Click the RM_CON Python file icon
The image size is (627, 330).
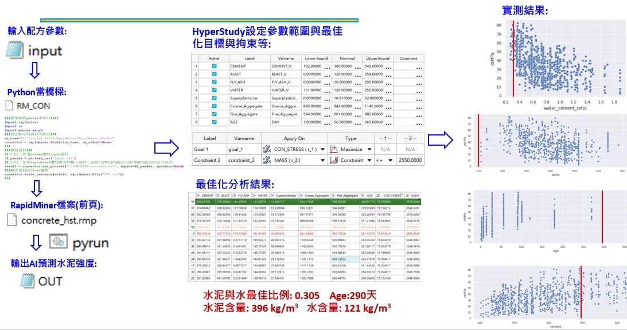click(9, 106)
